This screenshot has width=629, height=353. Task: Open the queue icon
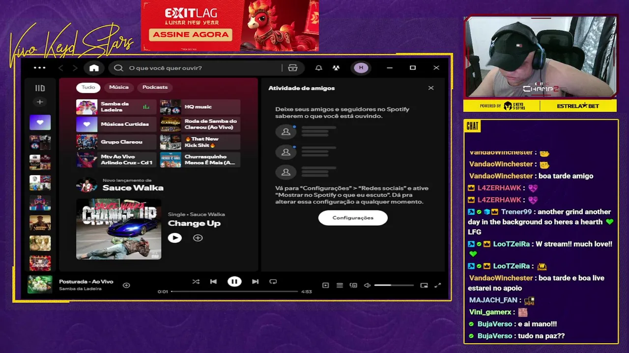pyautogui.click(x=340, y=285)
